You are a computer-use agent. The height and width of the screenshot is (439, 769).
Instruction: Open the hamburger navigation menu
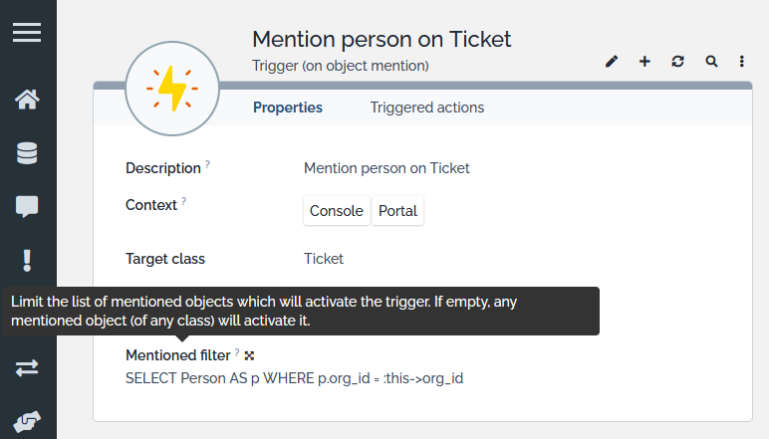click(27, 32)
